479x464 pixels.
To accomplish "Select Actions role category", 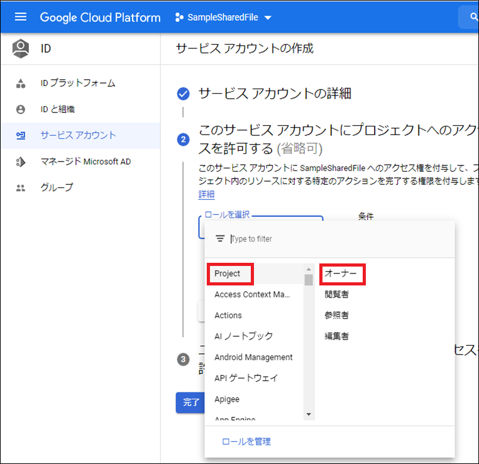I will pos(228,315).
